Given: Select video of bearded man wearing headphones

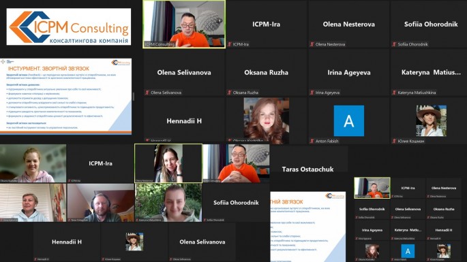Looking at the screenshot, I should (101, 203).
